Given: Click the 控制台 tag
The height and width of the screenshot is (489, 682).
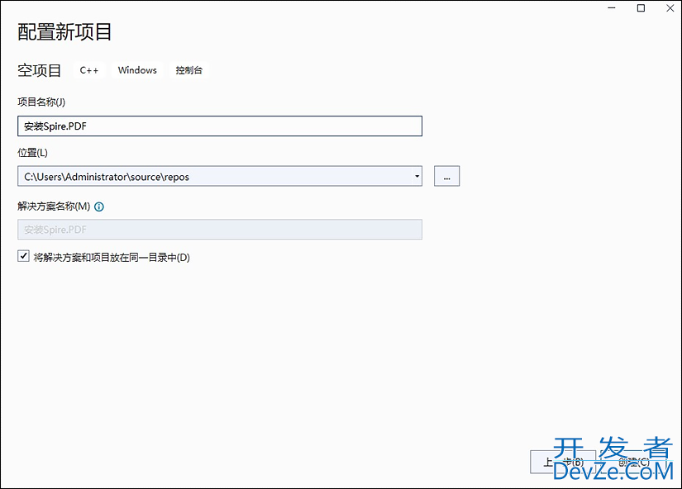Looking at the screenshot, I should point(189,70).
